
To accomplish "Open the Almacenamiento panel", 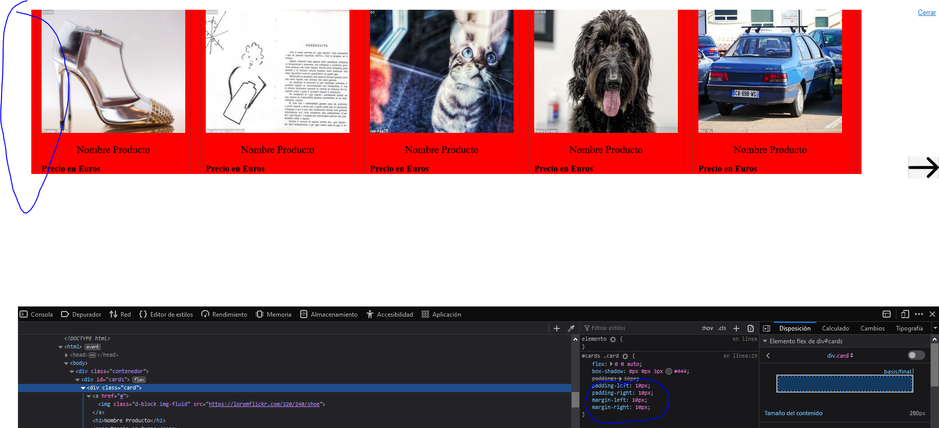I will [x=329, y=314].
